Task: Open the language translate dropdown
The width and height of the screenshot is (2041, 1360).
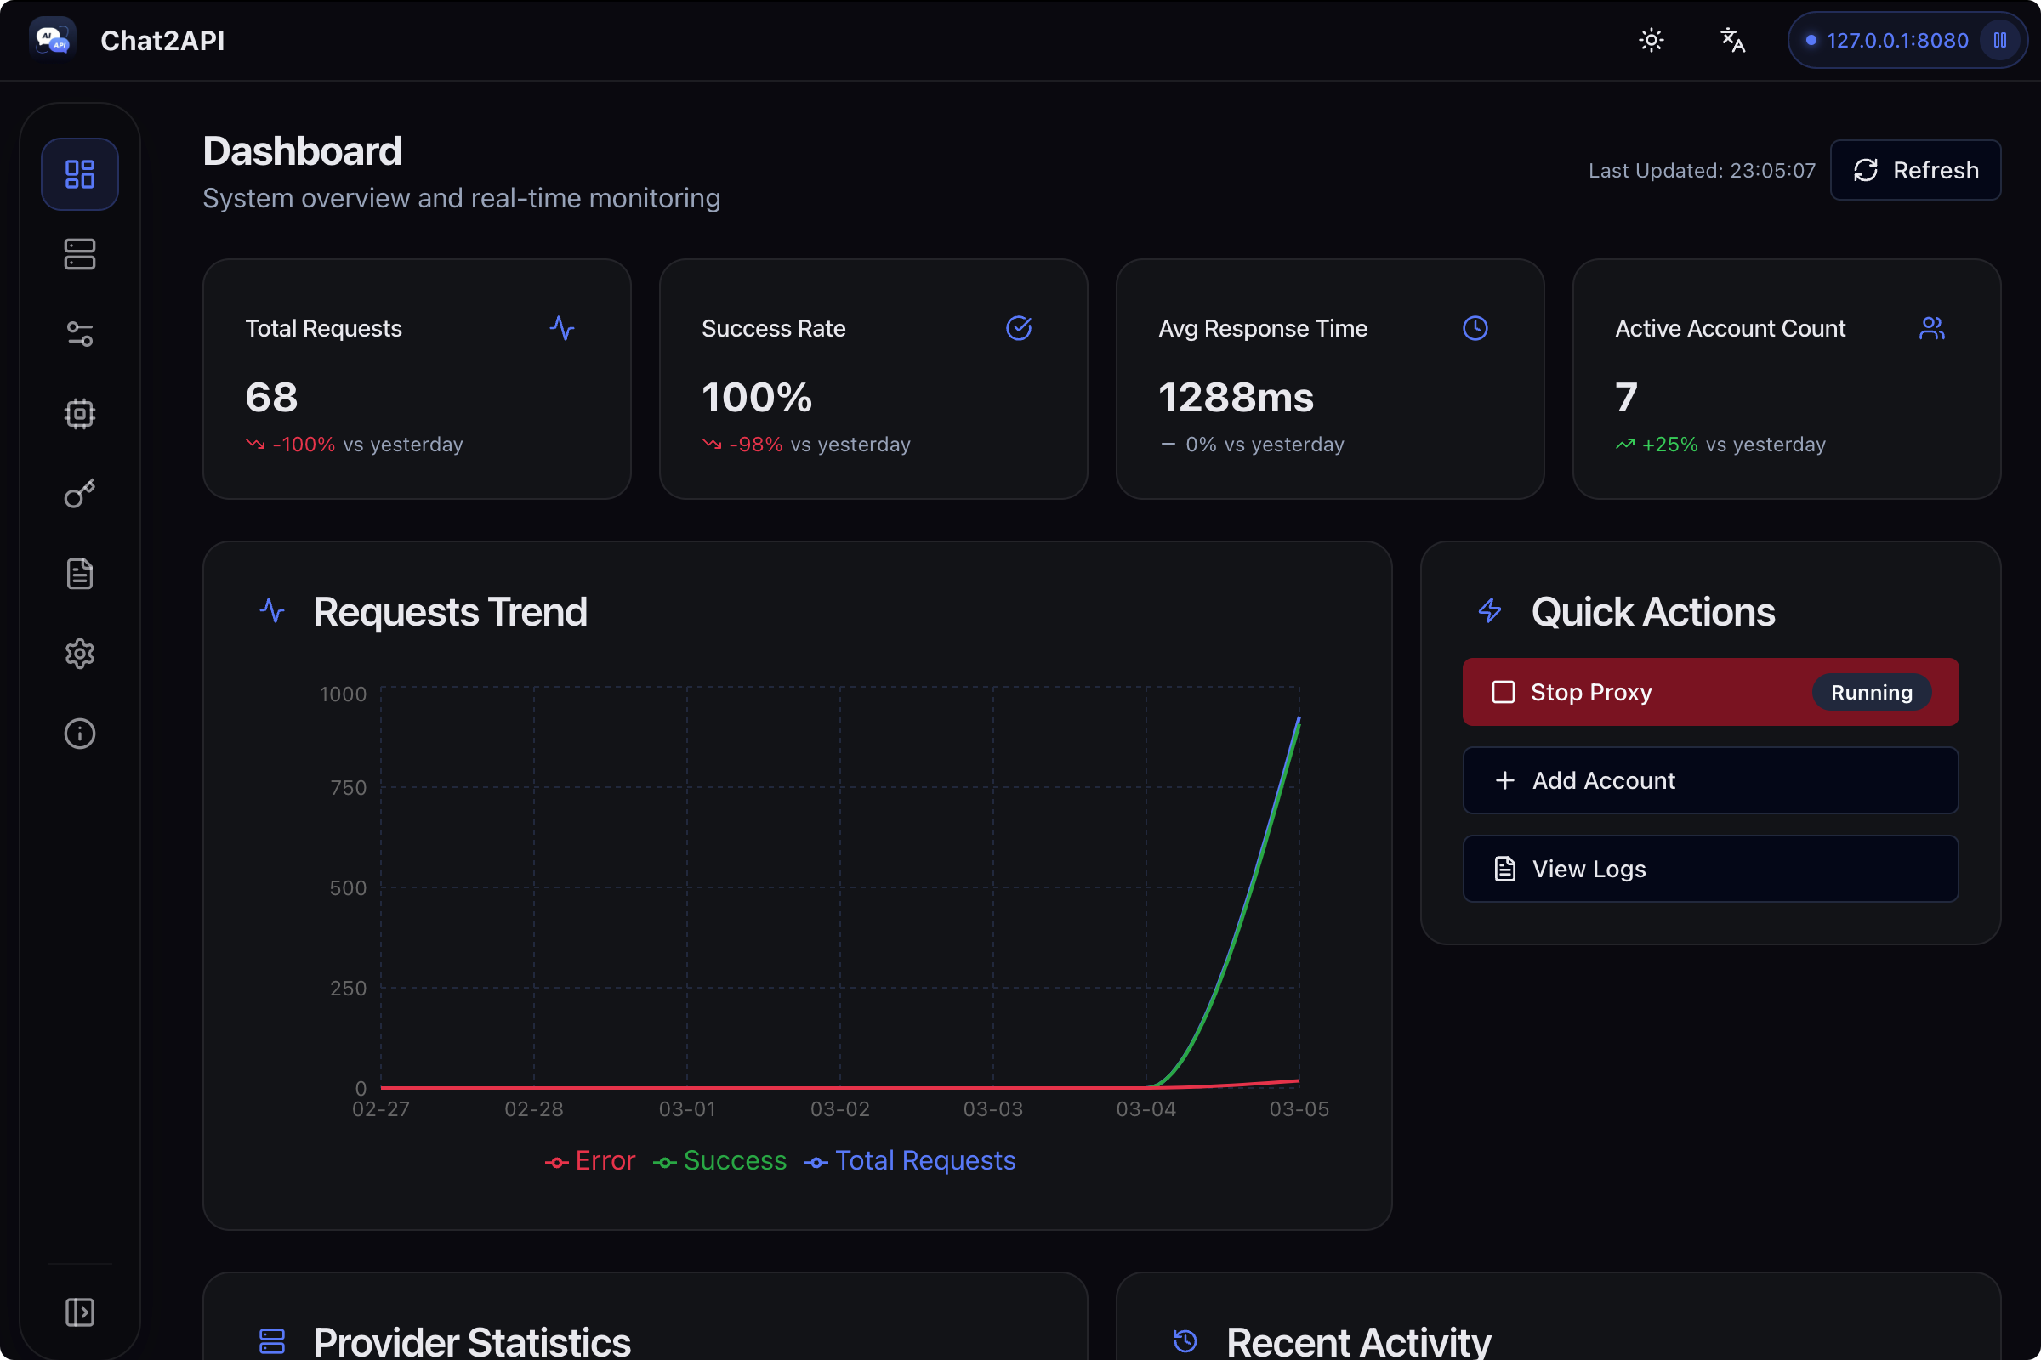Action: [x=1732, y=41]
